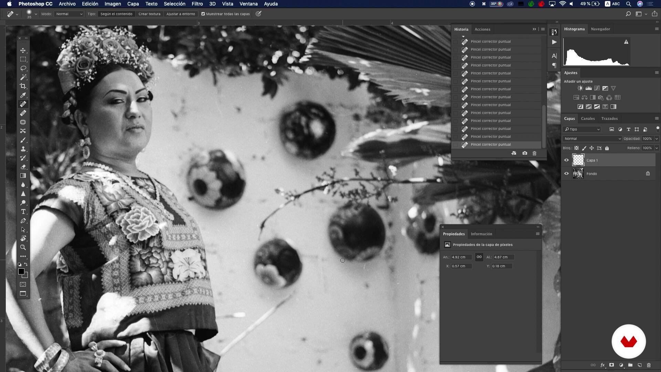Open the Capa menu
The height and width of the screenshot is (372, 661).
click(x=133, y=4)
